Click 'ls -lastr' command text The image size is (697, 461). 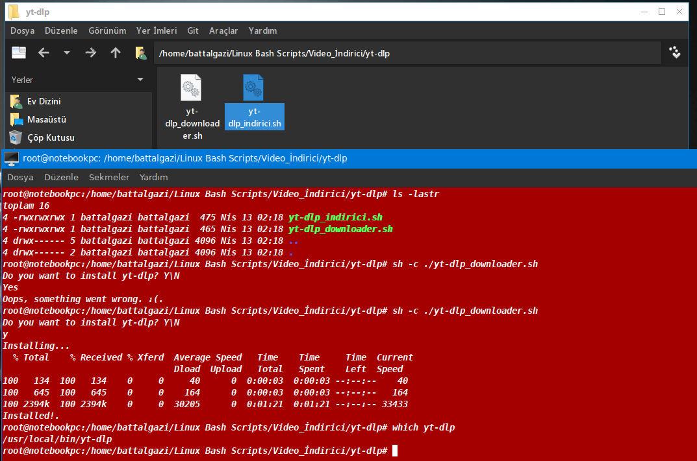[x=416, y=194]
